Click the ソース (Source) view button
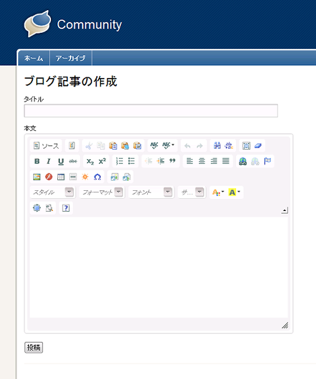Screen dimensions: 316x379 [x=46, y=146]
